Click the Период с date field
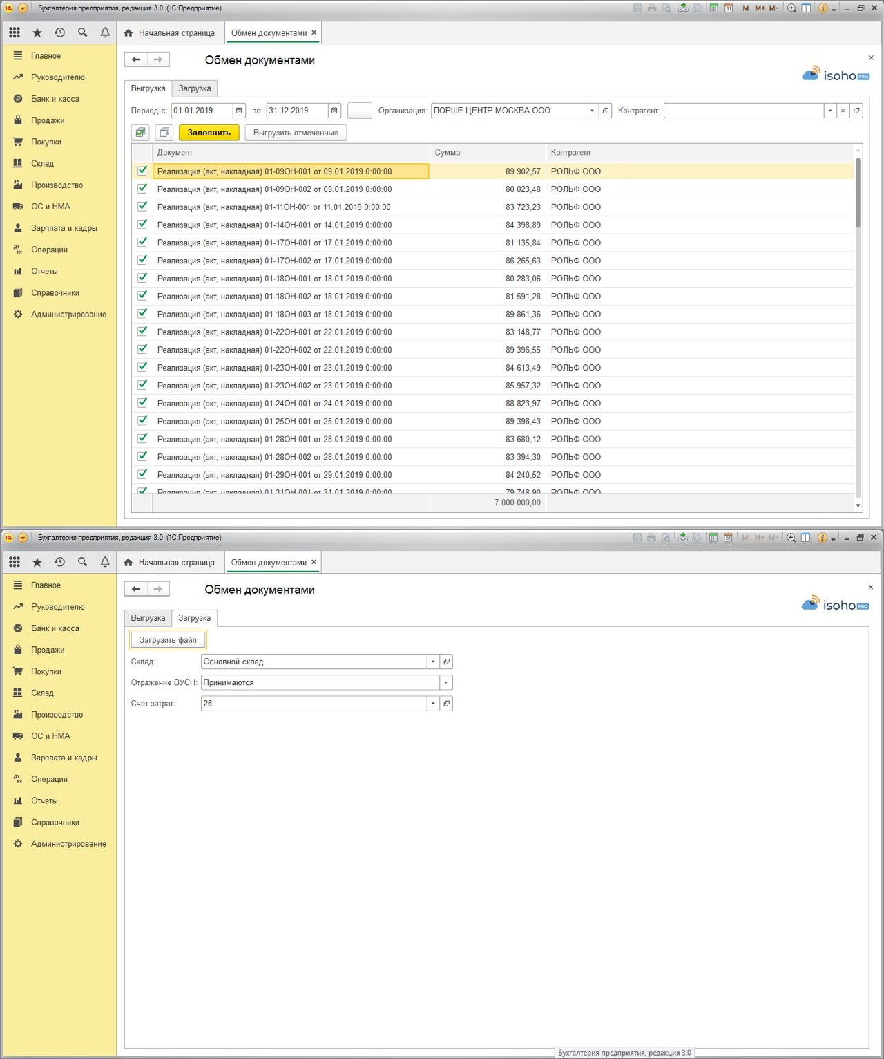This screenshot has height=1059, width=884. pos(202,111)
